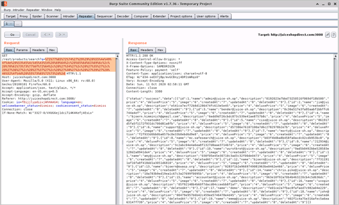Switch to the Target tab
Screen dimensions: 339x205
point(11,16)
